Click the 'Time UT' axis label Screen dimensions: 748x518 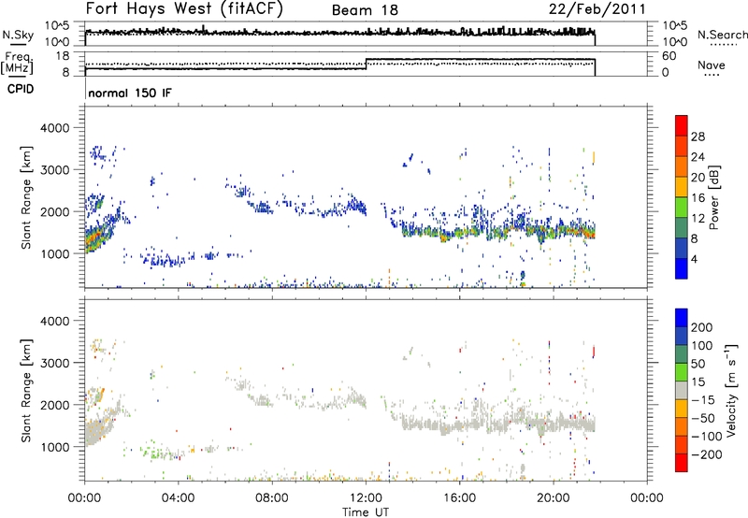tap(366, 511)
